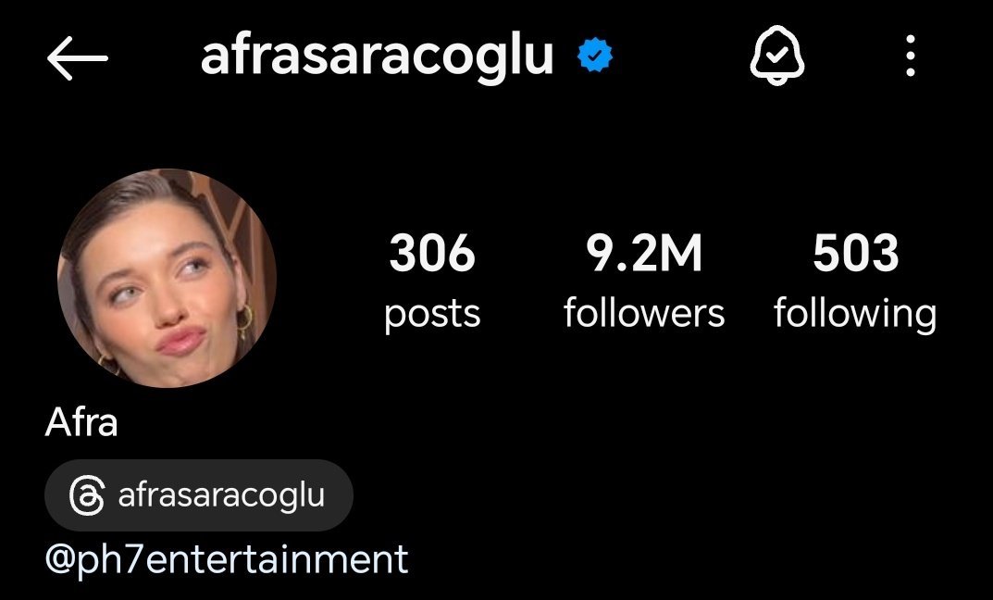View the 9.2M followers number
993x600 pixels.
(644, 253)
